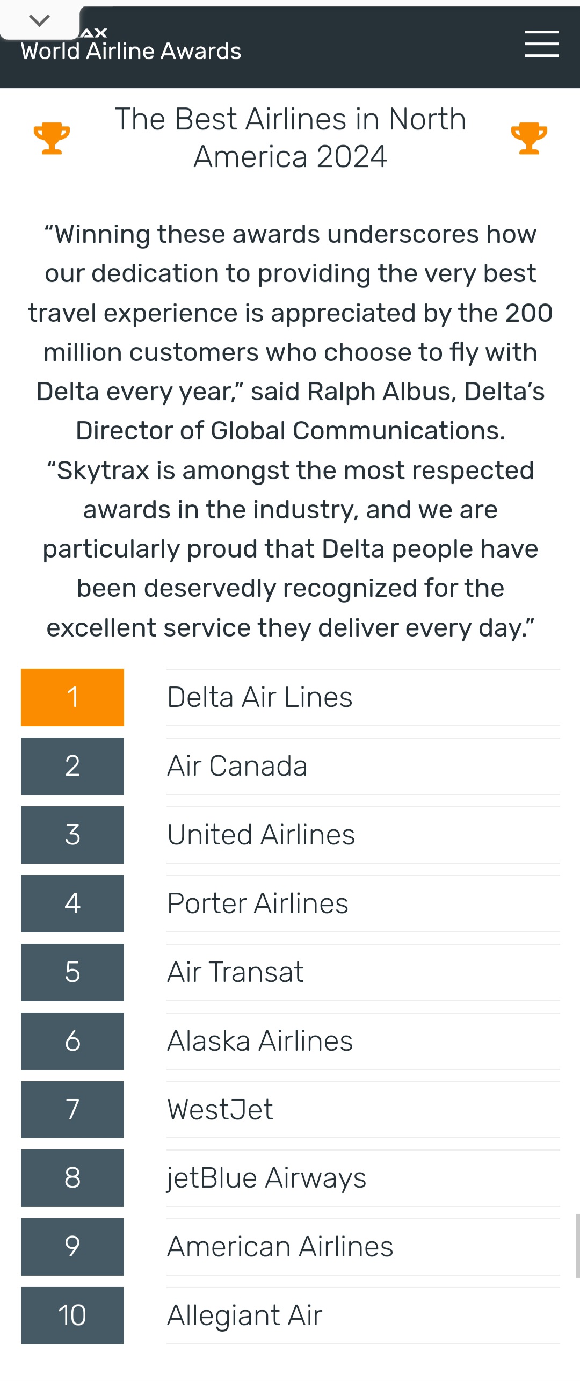Click the page scrollbar on right edge
580x1381 pixels.
coord(577,1246)
